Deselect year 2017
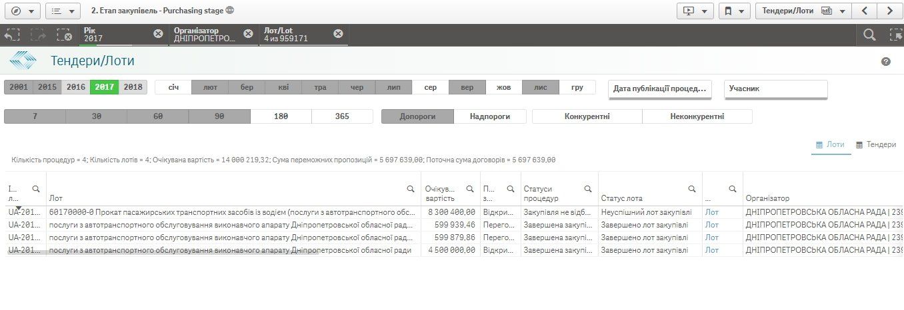This screenshot has width=904, height=310. (x=105, y=87)
